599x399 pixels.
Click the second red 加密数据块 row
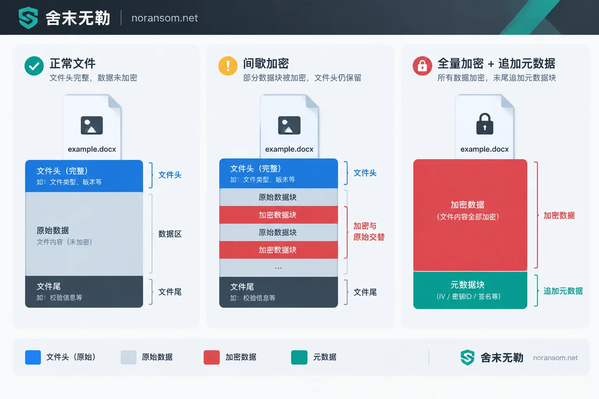pyautogui.click(x=278, y=250)
